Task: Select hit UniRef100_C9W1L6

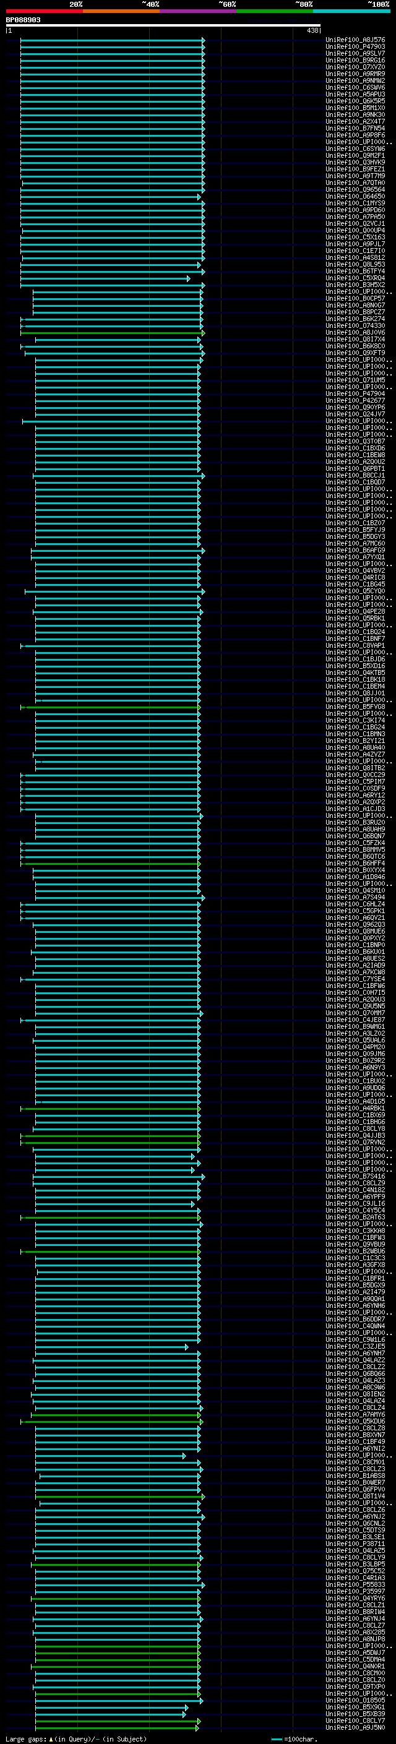Action: pyautogui.click(x=355, y=1340)
